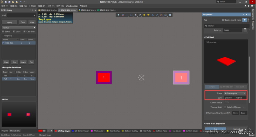Image resolution: width=256 pixels, height=137 pixels.
Task: Open dropdown arrow next to Properties filter
Action: [248, 20]
